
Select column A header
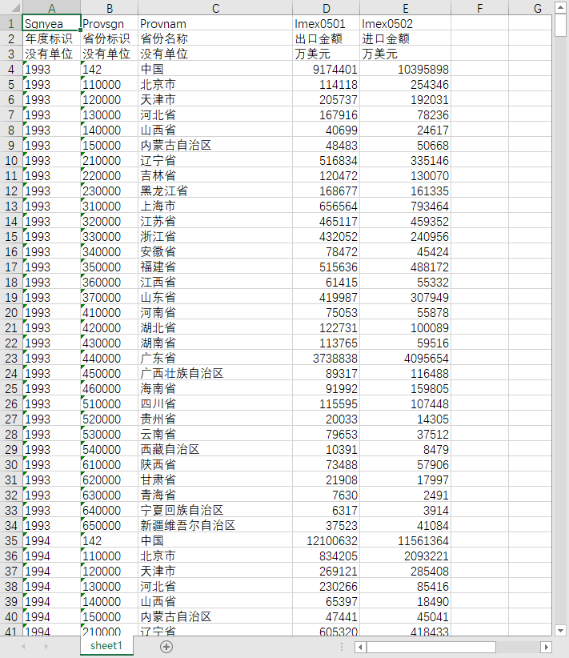tap(51, 8)
